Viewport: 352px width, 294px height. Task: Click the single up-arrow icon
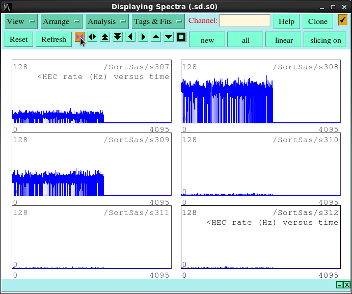(156, 37)
